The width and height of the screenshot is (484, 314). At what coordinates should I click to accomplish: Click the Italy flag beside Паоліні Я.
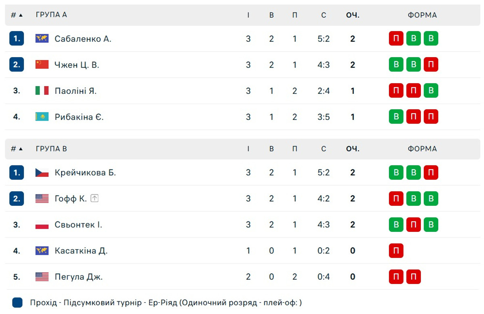point(42,91)
